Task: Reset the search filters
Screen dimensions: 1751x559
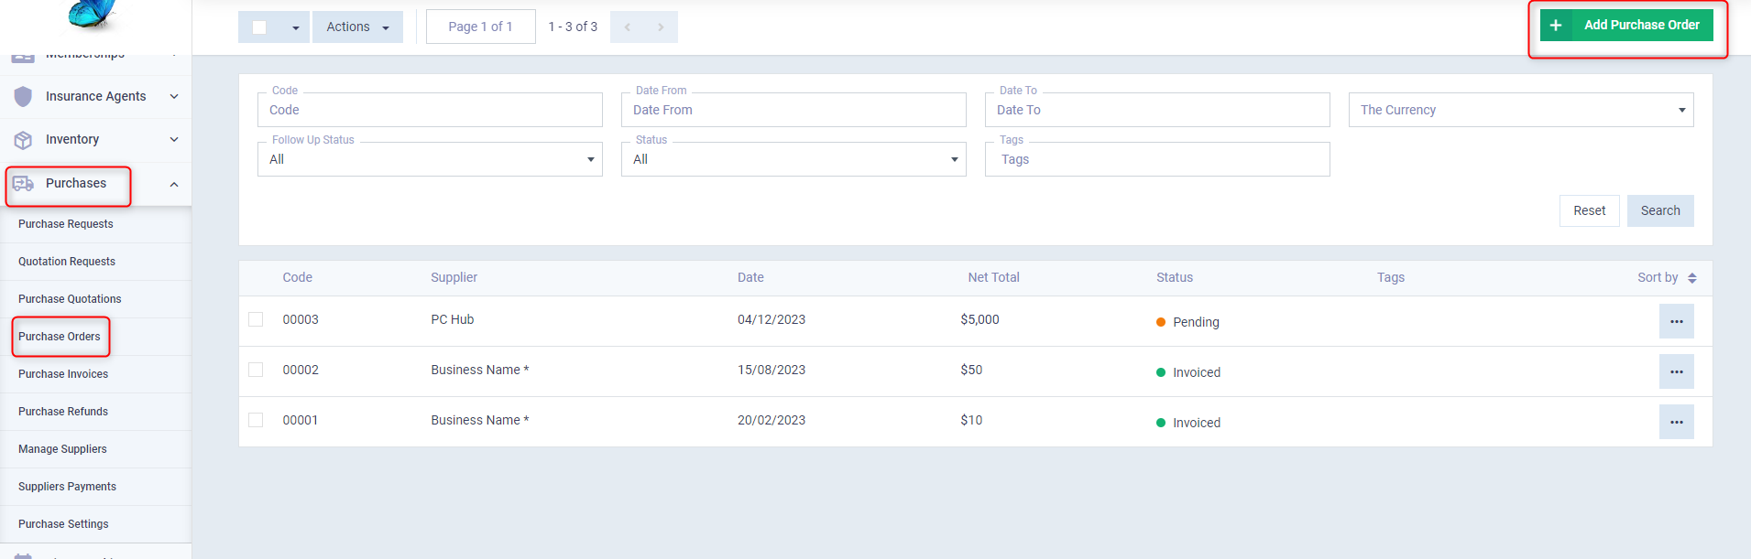Action: coord(1589,210)
